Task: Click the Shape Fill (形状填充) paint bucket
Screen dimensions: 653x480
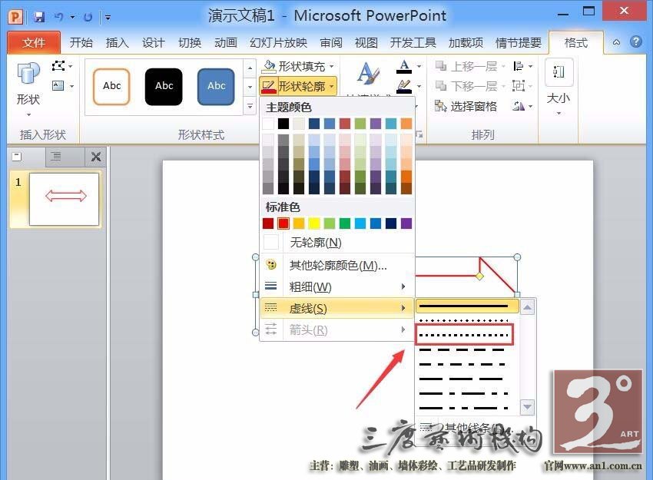Action: click(269, 66)
